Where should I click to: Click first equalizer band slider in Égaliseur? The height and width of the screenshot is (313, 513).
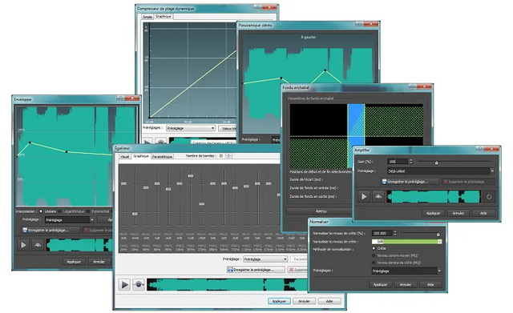(x=123, y=183)
